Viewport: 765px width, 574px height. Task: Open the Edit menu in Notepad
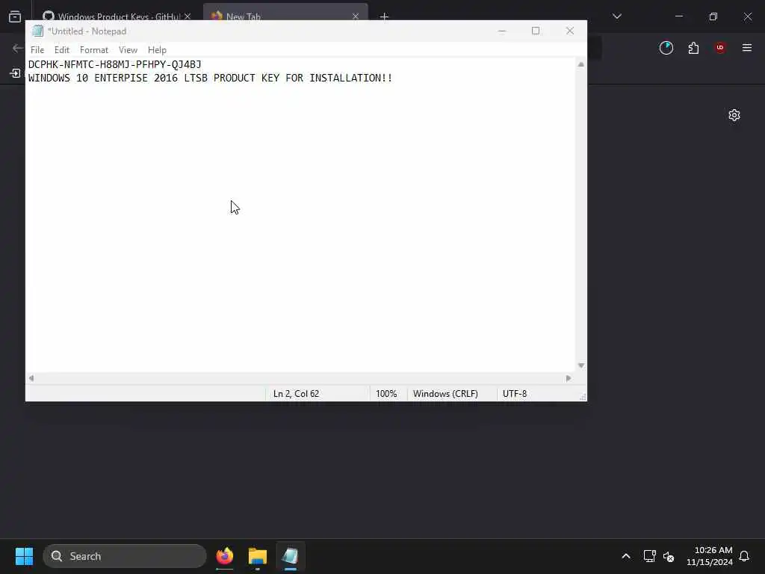pos(61,50)
